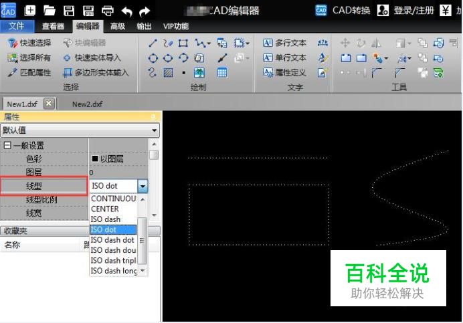Image resolution: width=463 pixels, height=323 pixels.
Task: Pick the Hatch fill tool
Action: pos(168,73)
